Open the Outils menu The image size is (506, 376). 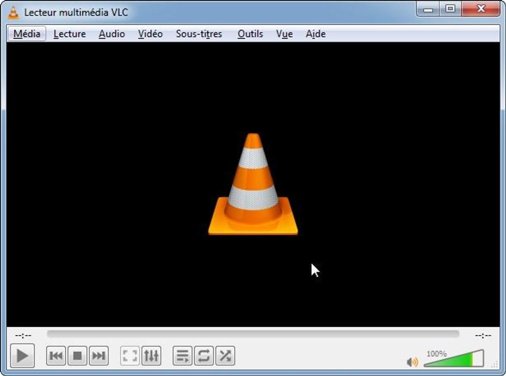[250, 34]
